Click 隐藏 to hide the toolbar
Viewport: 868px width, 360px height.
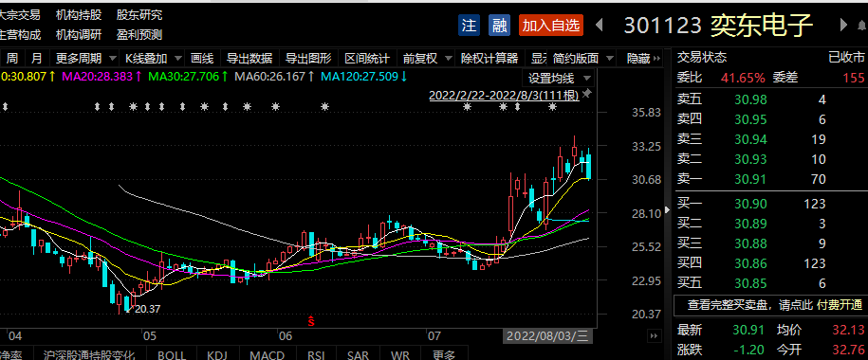(x=637, y=58)
